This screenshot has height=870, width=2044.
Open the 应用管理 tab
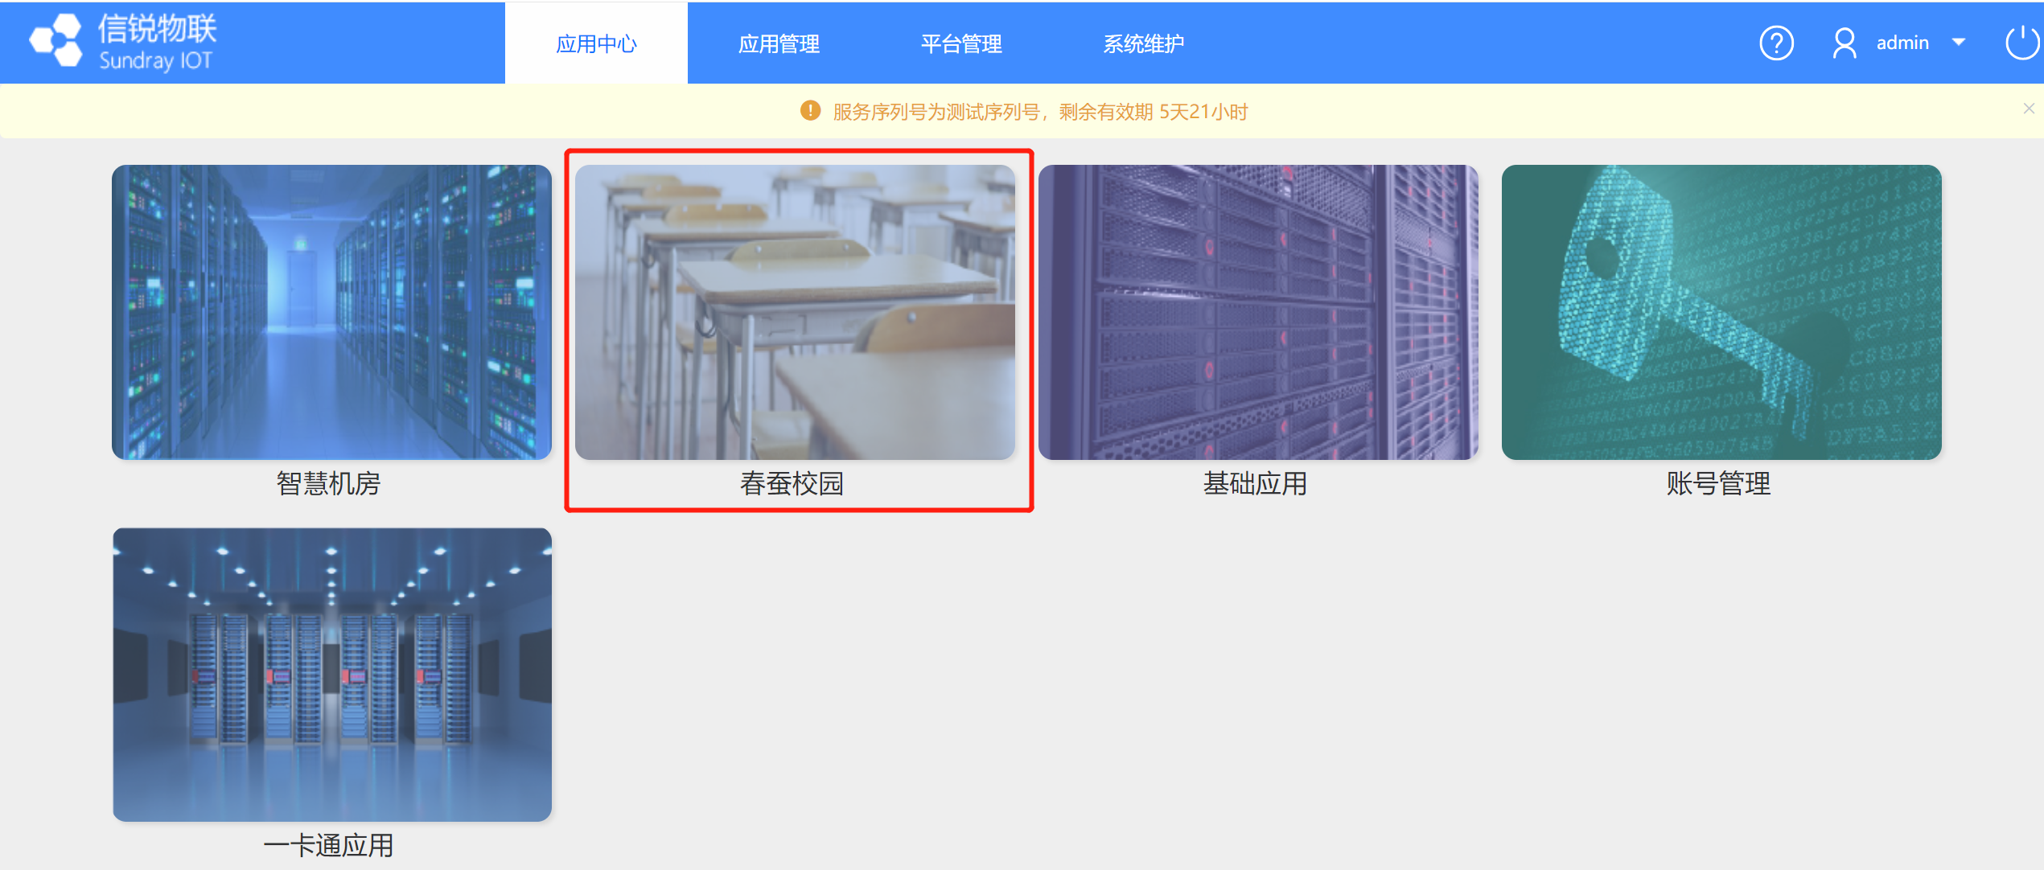pos(779,43)
